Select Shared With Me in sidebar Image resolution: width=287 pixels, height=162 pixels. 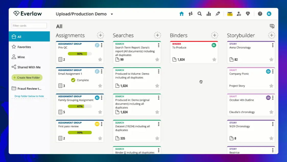[29, 67]
